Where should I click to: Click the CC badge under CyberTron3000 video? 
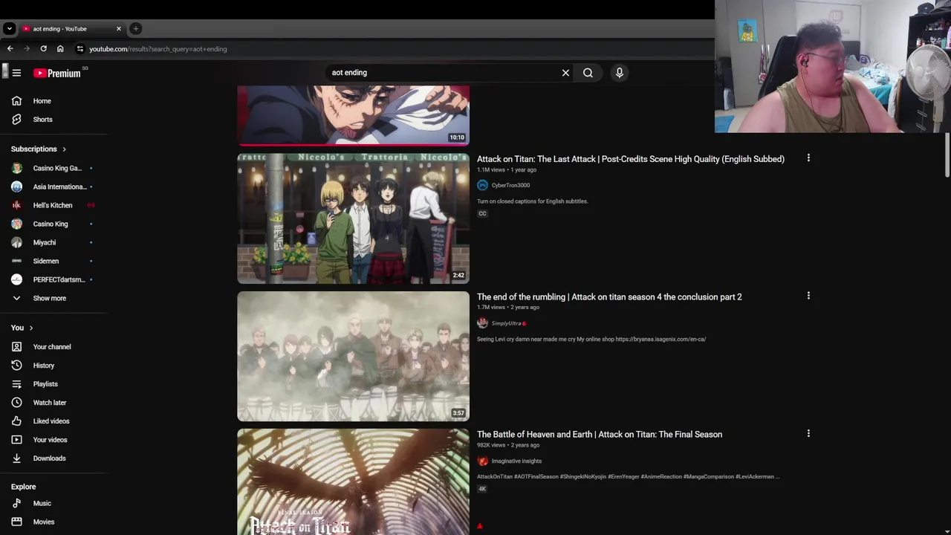[x=482, y=213]
